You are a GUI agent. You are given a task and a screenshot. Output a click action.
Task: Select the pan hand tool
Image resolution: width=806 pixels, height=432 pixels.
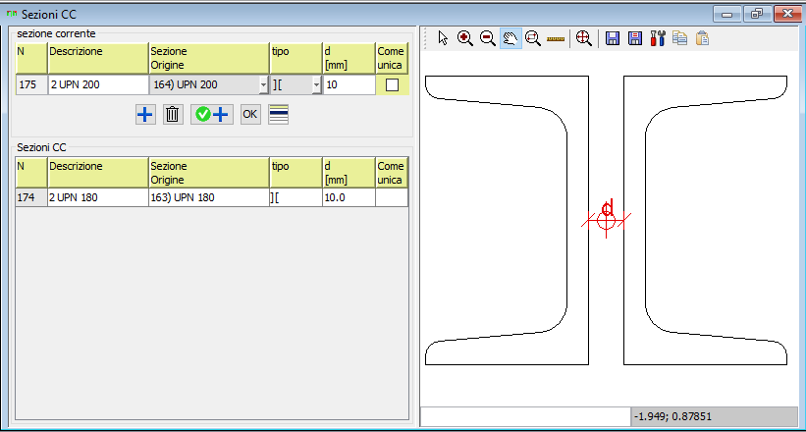pos(510,38)
